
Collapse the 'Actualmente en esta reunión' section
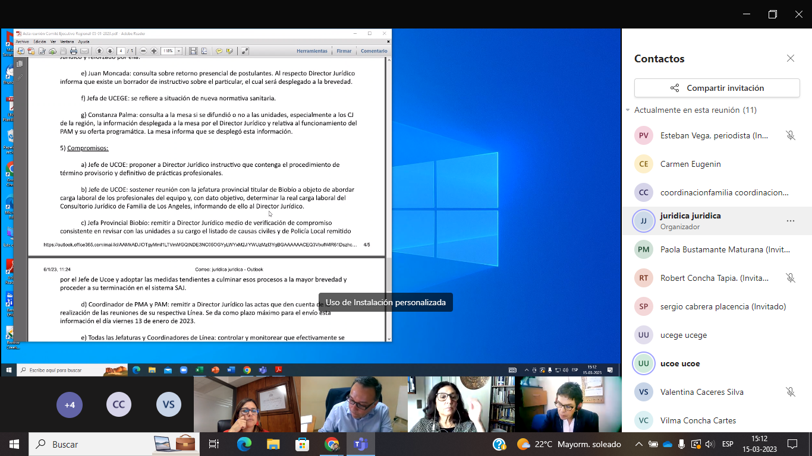pos(628,110)
